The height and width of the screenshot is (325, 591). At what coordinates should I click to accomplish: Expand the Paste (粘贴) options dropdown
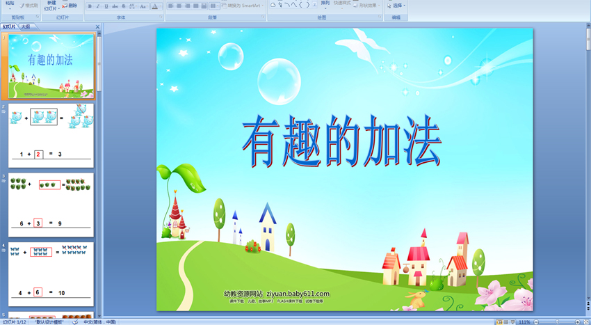pyautogui.click(x=10, y=9)
